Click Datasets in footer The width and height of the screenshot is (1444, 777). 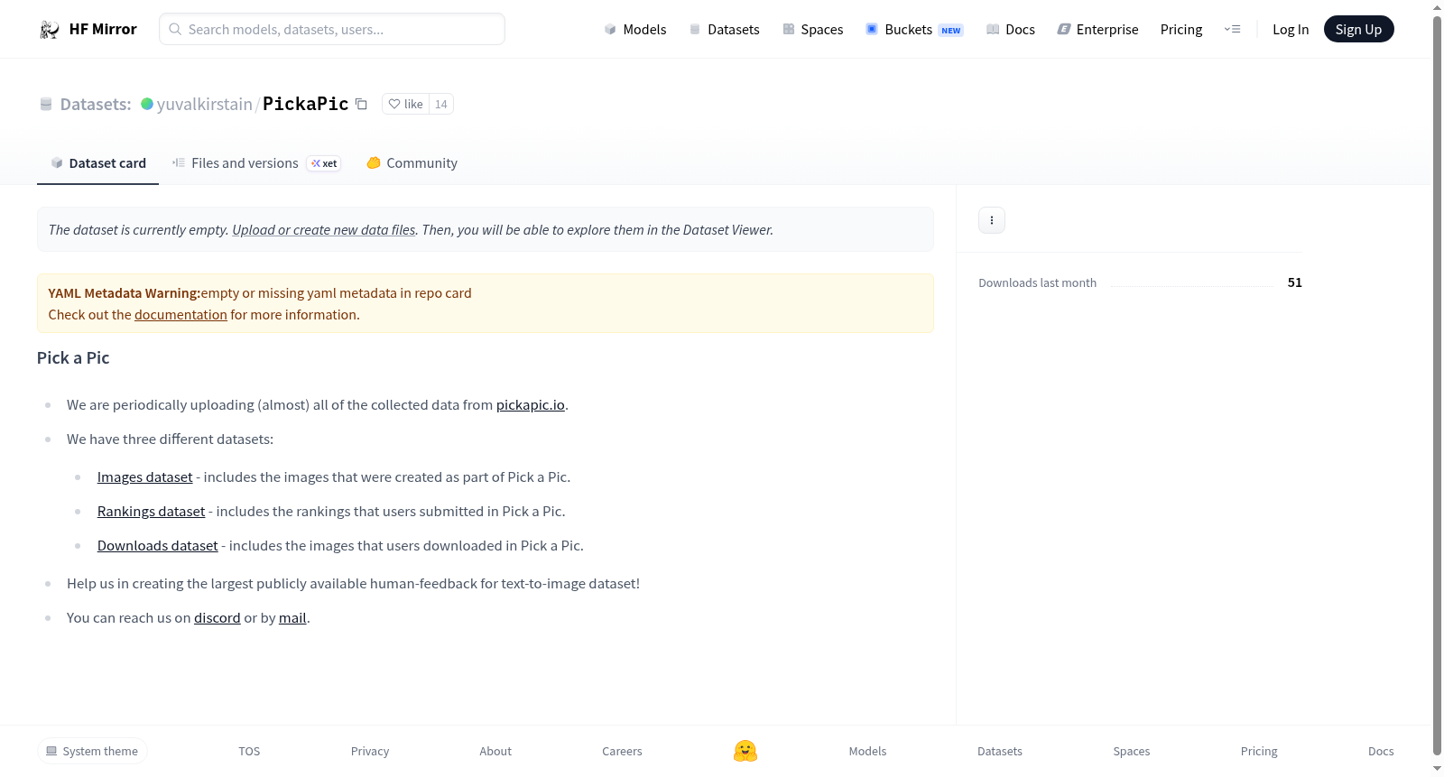(1000, 751)
